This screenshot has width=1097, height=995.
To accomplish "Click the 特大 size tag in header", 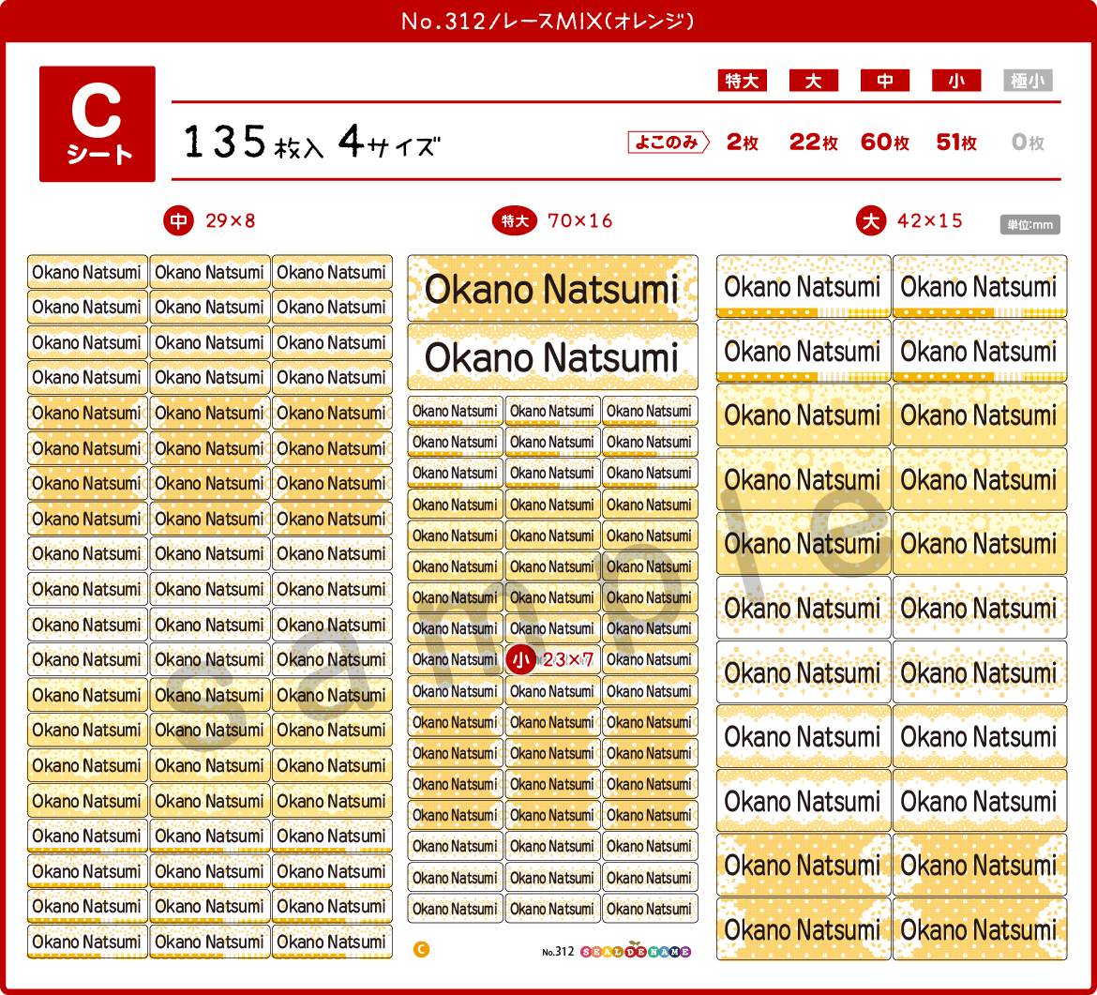I will pos(742,81).
